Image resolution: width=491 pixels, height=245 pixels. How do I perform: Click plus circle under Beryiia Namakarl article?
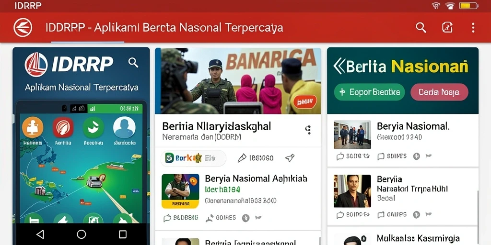417,215
